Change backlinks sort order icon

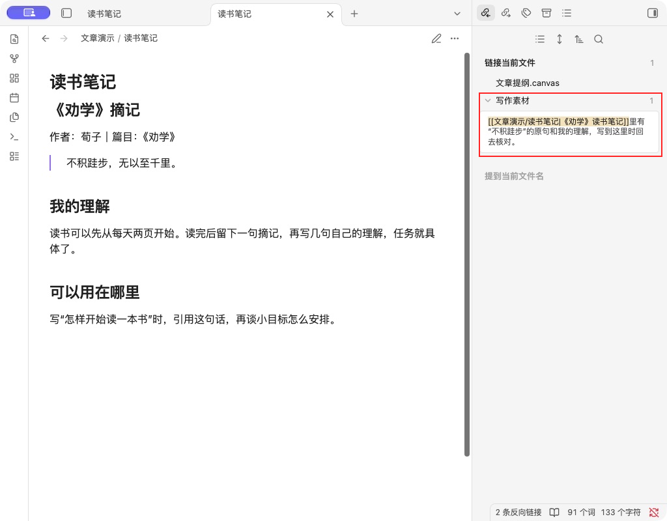(579, 39)
